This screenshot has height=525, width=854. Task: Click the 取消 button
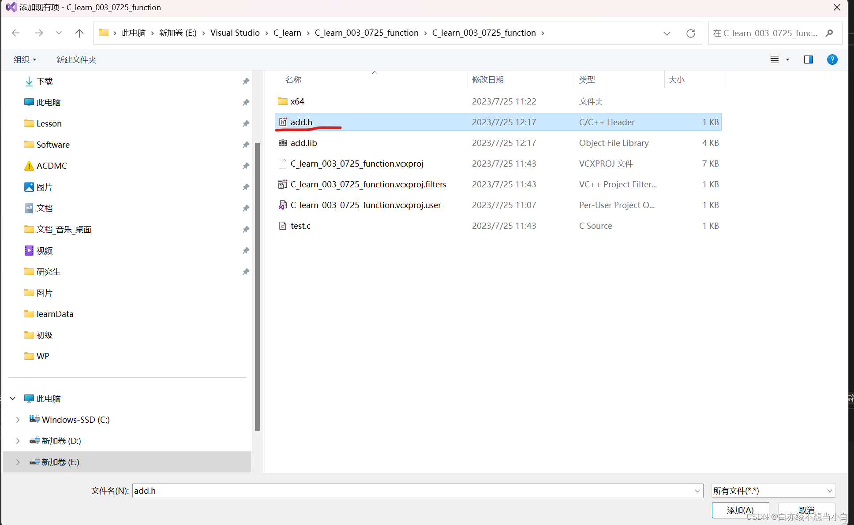tap(806, 510)
